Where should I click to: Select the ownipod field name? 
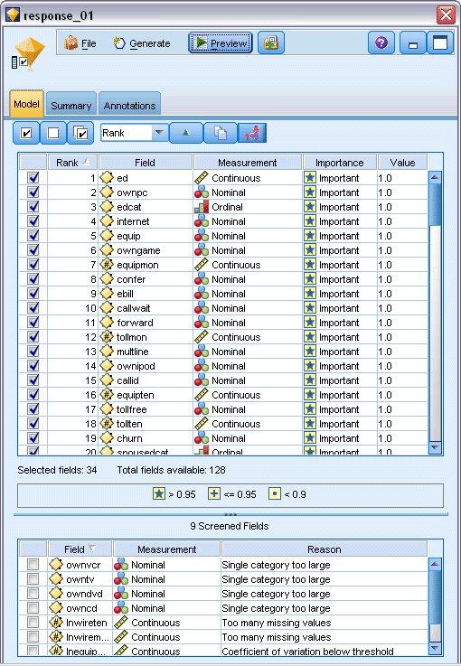(x=136, y=366)
